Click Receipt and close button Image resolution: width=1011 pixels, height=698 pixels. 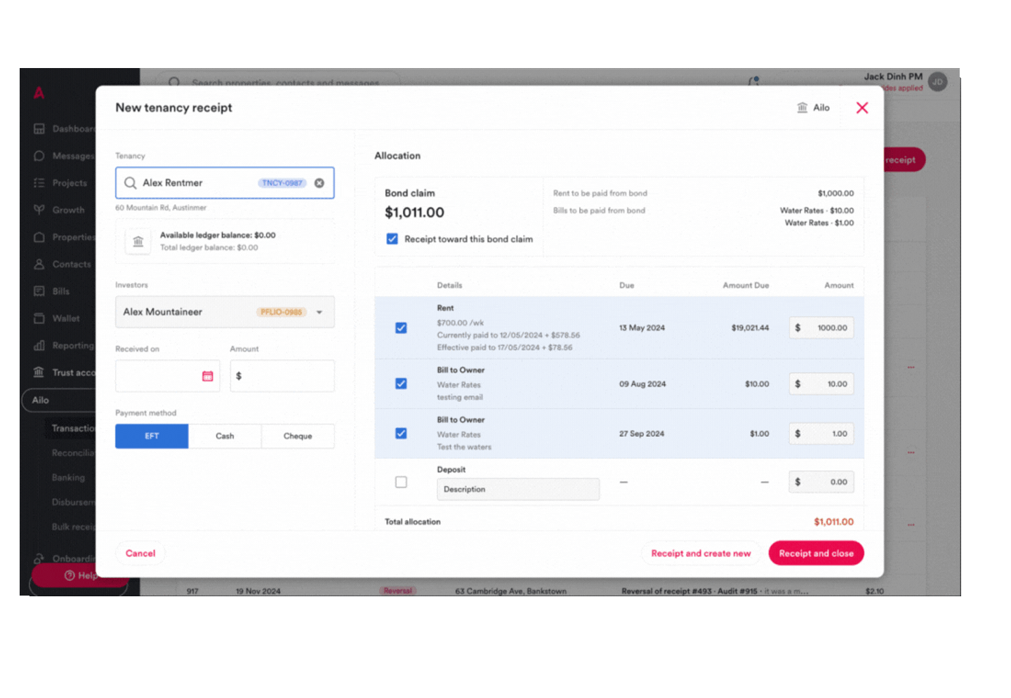(816, 553)
